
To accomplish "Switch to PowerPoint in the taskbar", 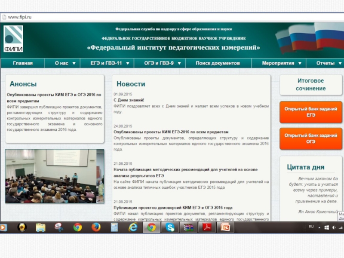I will coord(225,227).
